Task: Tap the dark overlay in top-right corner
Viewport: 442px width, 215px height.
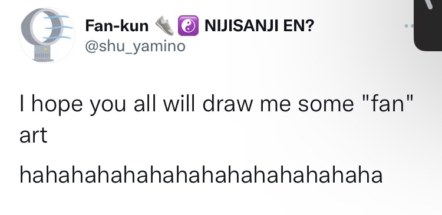Action: (x=428, y=25)
